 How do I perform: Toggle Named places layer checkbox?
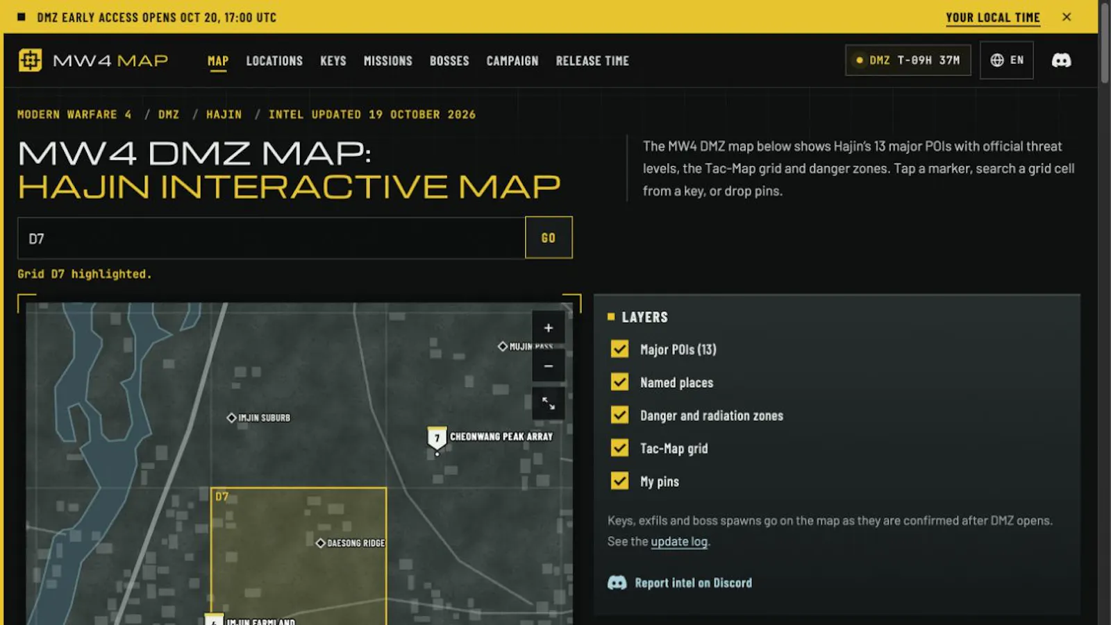tap(619, 382)
